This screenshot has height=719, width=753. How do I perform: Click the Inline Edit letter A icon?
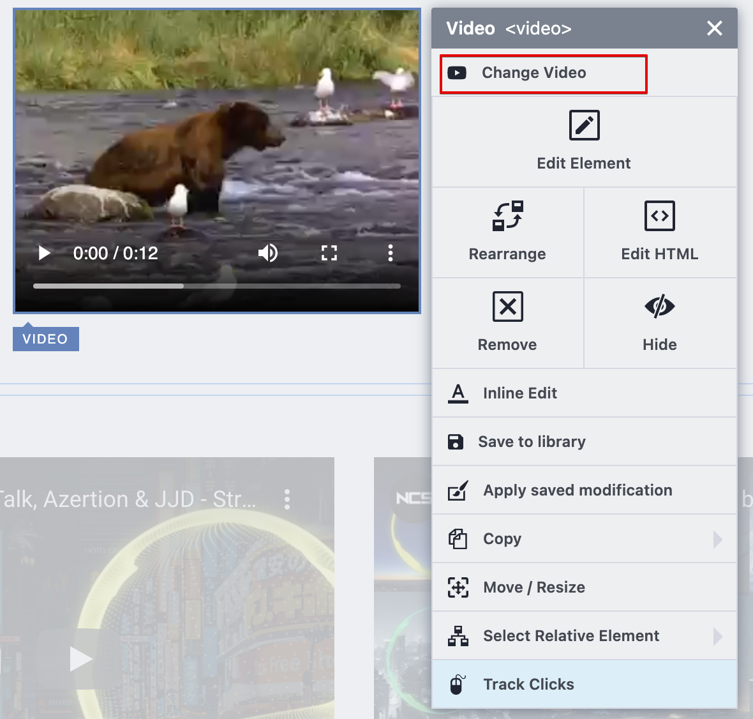coord(458,393)
